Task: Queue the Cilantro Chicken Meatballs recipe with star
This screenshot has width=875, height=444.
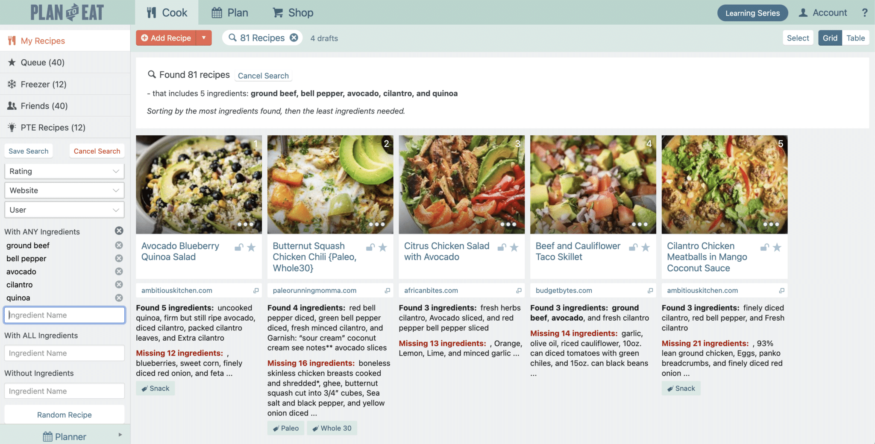Action: point(777,247)
